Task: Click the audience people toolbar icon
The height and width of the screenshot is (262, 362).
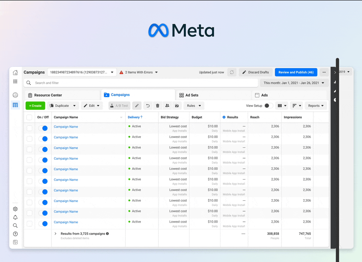Action: tap(167, 105)
